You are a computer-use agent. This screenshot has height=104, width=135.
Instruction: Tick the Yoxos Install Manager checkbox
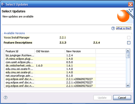[x=129, y=37]
